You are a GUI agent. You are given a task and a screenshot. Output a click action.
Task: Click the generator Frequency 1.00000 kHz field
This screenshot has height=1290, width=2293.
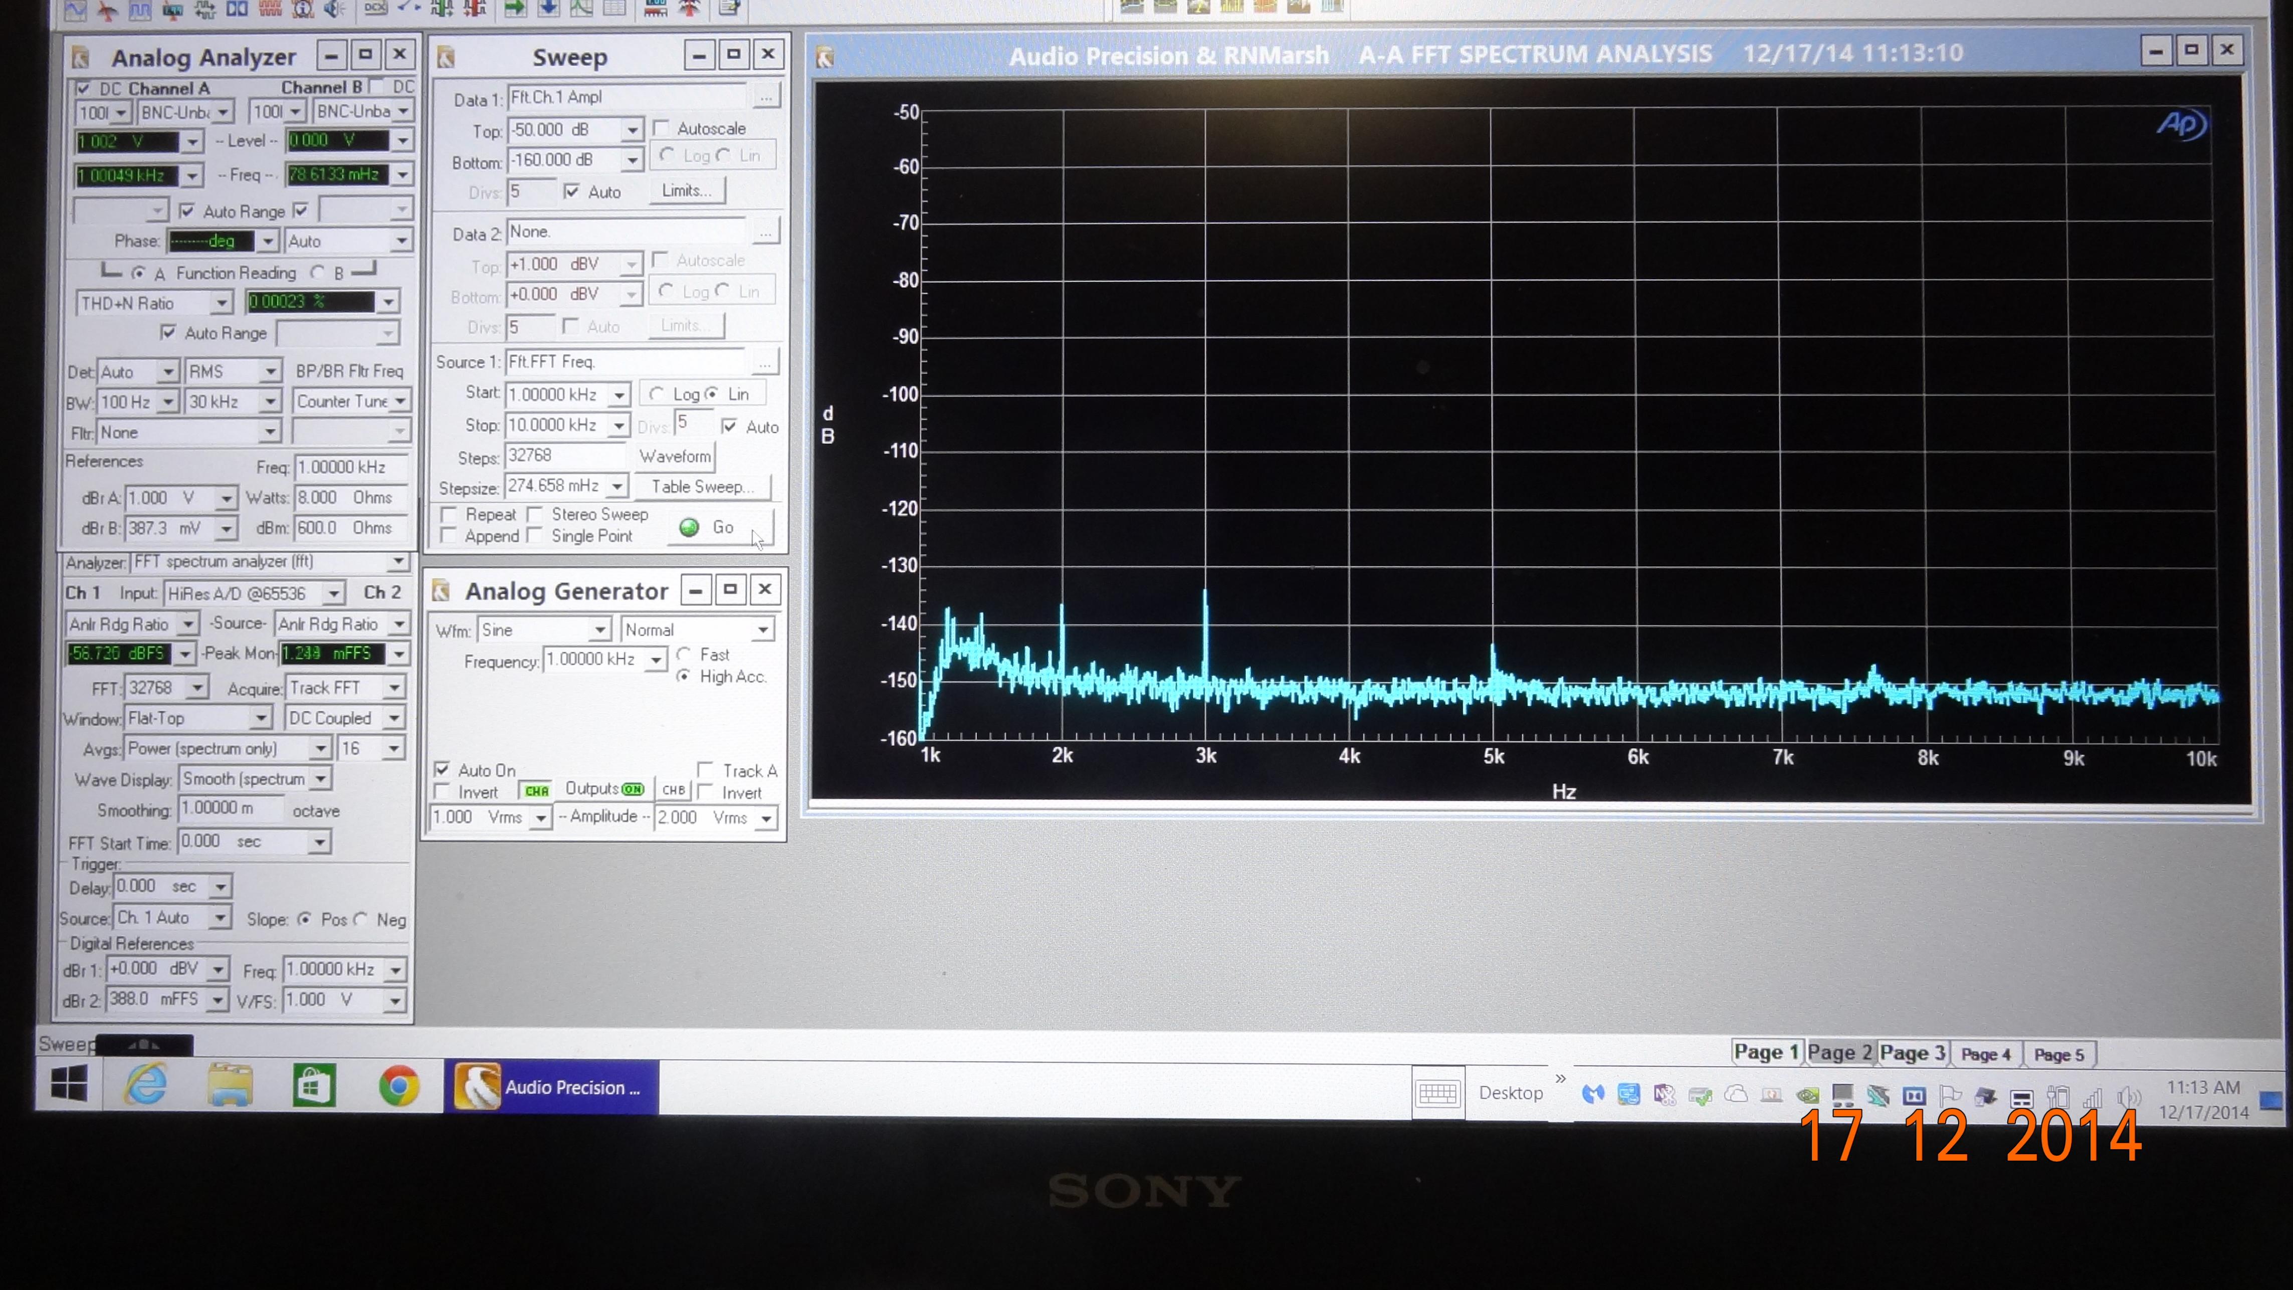point(594,660)
